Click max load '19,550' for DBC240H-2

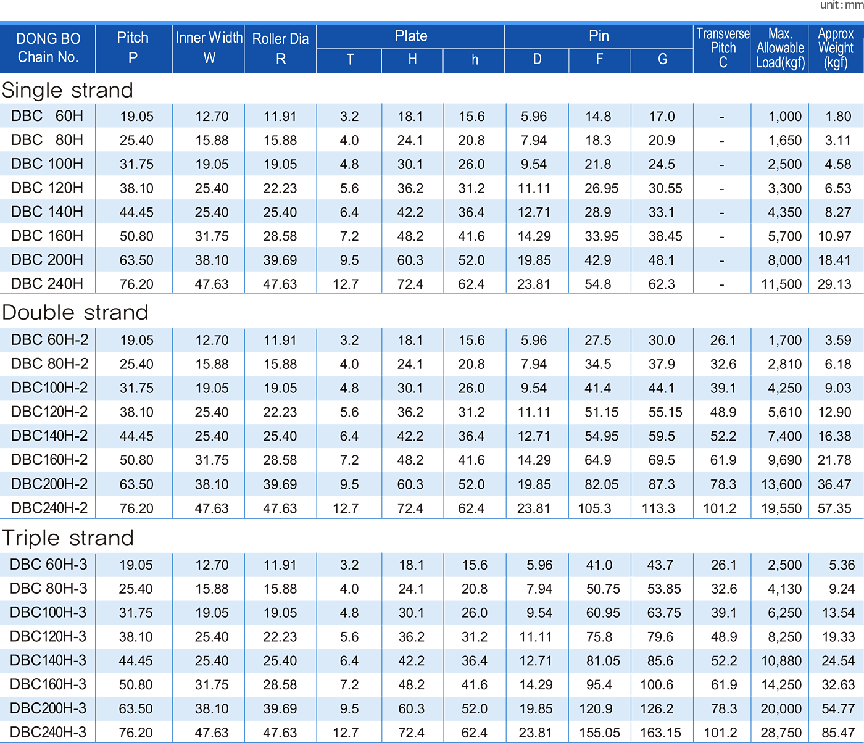[781, 509]
